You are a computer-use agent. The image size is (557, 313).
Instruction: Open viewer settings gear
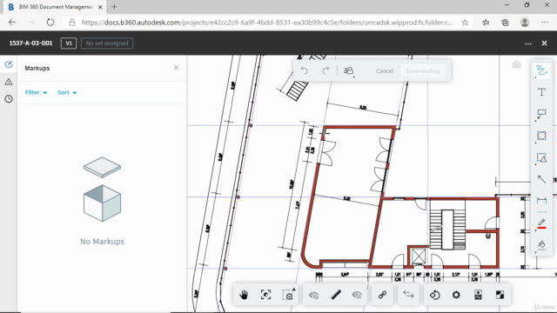click(456, 295)
